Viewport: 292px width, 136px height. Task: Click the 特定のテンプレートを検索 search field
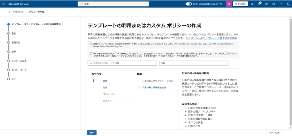[122, 63]
